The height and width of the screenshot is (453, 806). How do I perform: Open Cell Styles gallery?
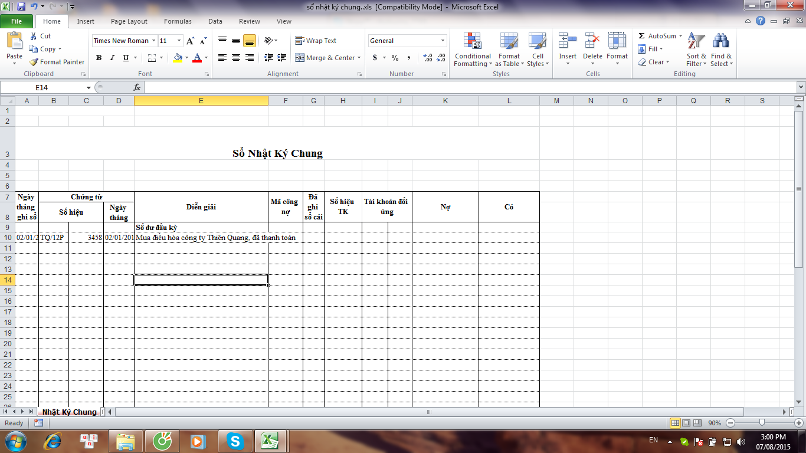click(x=538, y=50)
